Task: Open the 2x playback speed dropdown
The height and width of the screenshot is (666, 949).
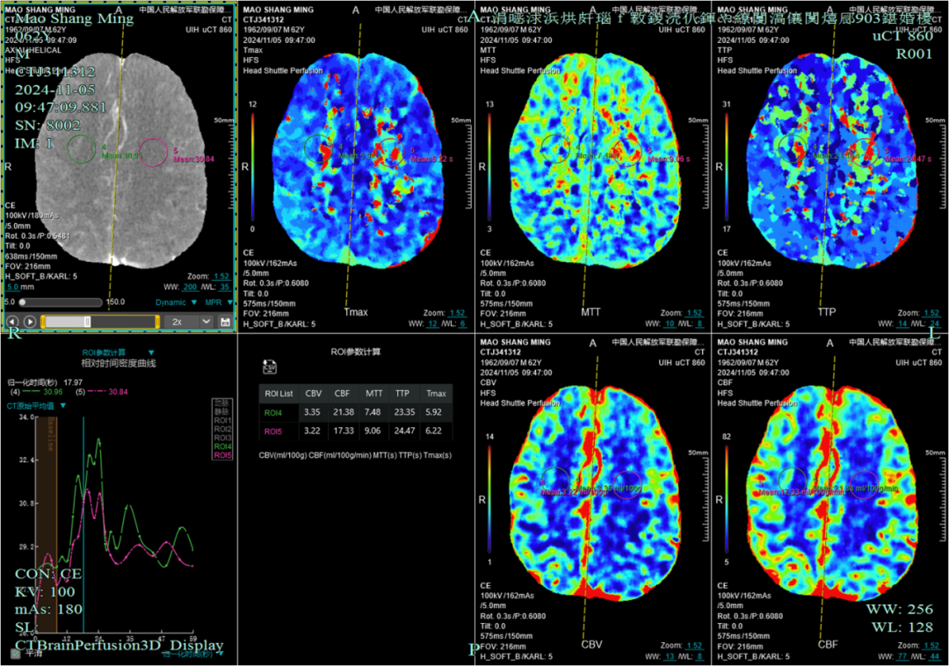Action: pyautogui.click(x=191, y=322)
